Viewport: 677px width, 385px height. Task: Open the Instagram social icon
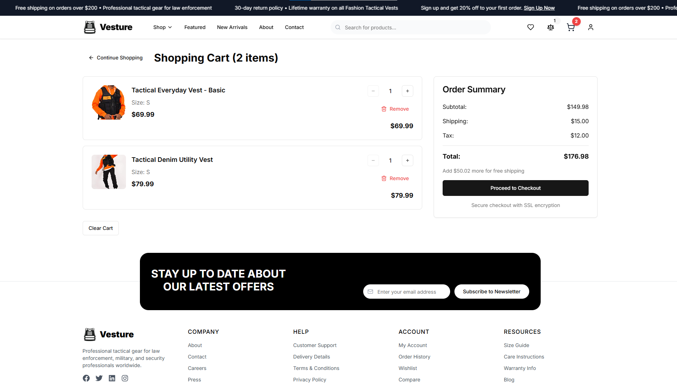click(x=125, y=378)
